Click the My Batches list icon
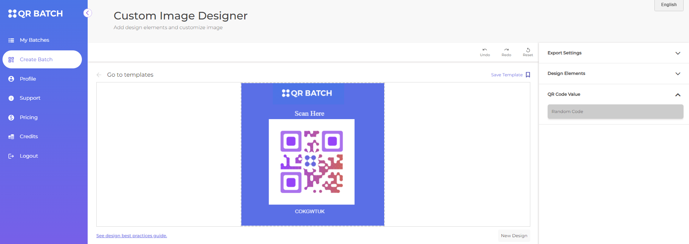 pyautogui.click(x=11, y=40)
